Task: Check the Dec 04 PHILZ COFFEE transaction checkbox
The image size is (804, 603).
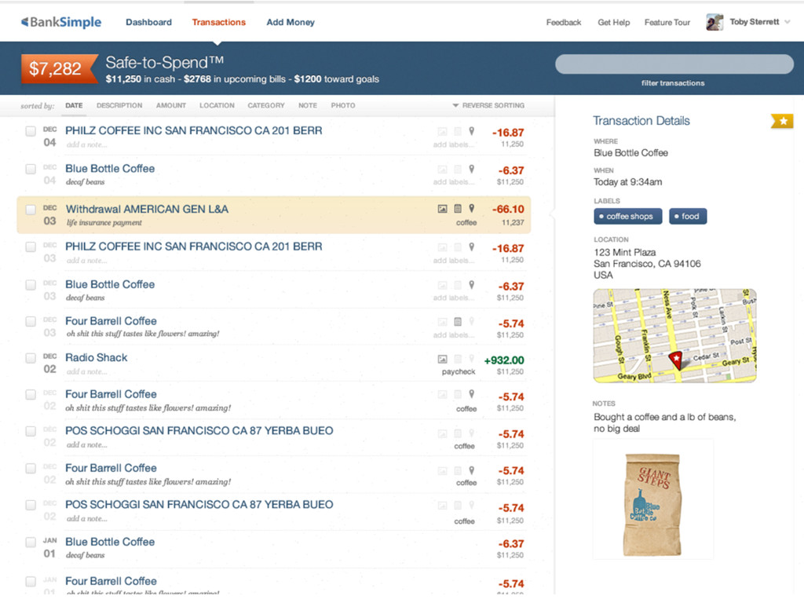Action: tap(31, 131)
